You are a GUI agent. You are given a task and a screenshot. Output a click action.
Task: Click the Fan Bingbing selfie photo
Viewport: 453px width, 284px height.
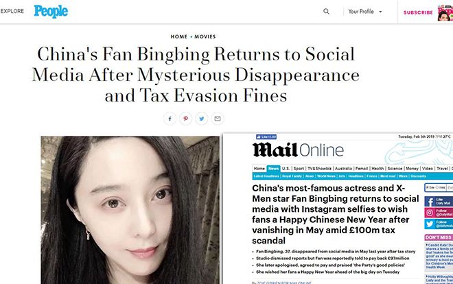[130, 210]
